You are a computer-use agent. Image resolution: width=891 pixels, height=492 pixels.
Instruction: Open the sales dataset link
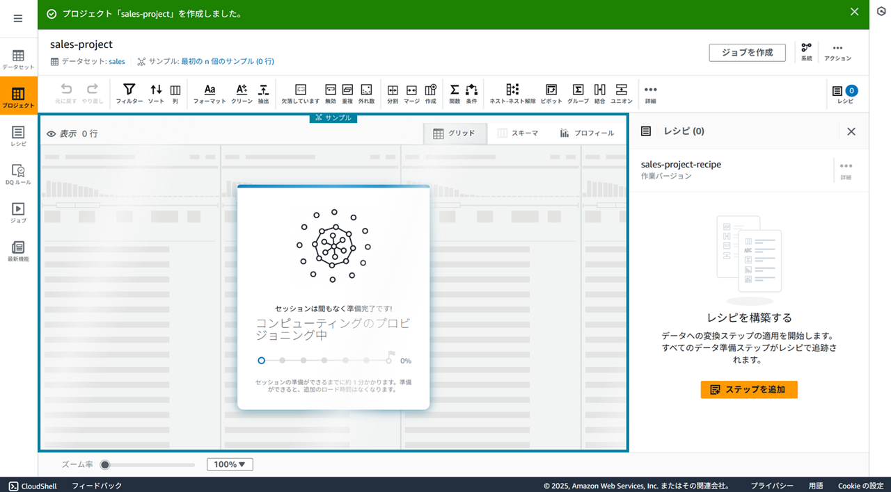click(117, 61)
